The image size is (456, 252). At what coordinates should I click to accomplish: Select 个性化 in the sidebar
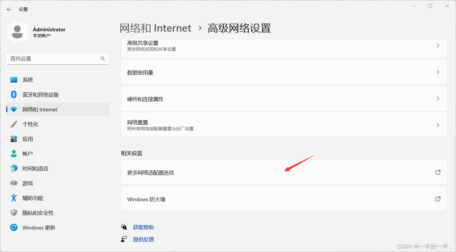click(58, 124)
